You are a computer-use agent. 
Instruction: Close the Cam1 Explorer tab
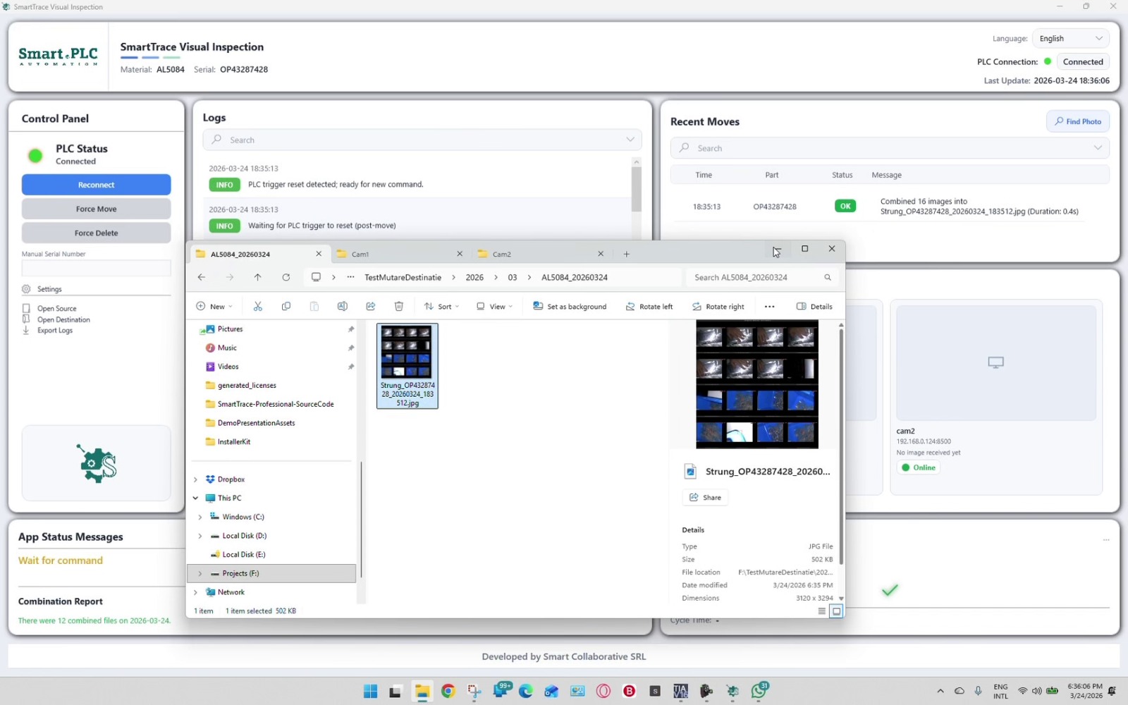point(460,254)
